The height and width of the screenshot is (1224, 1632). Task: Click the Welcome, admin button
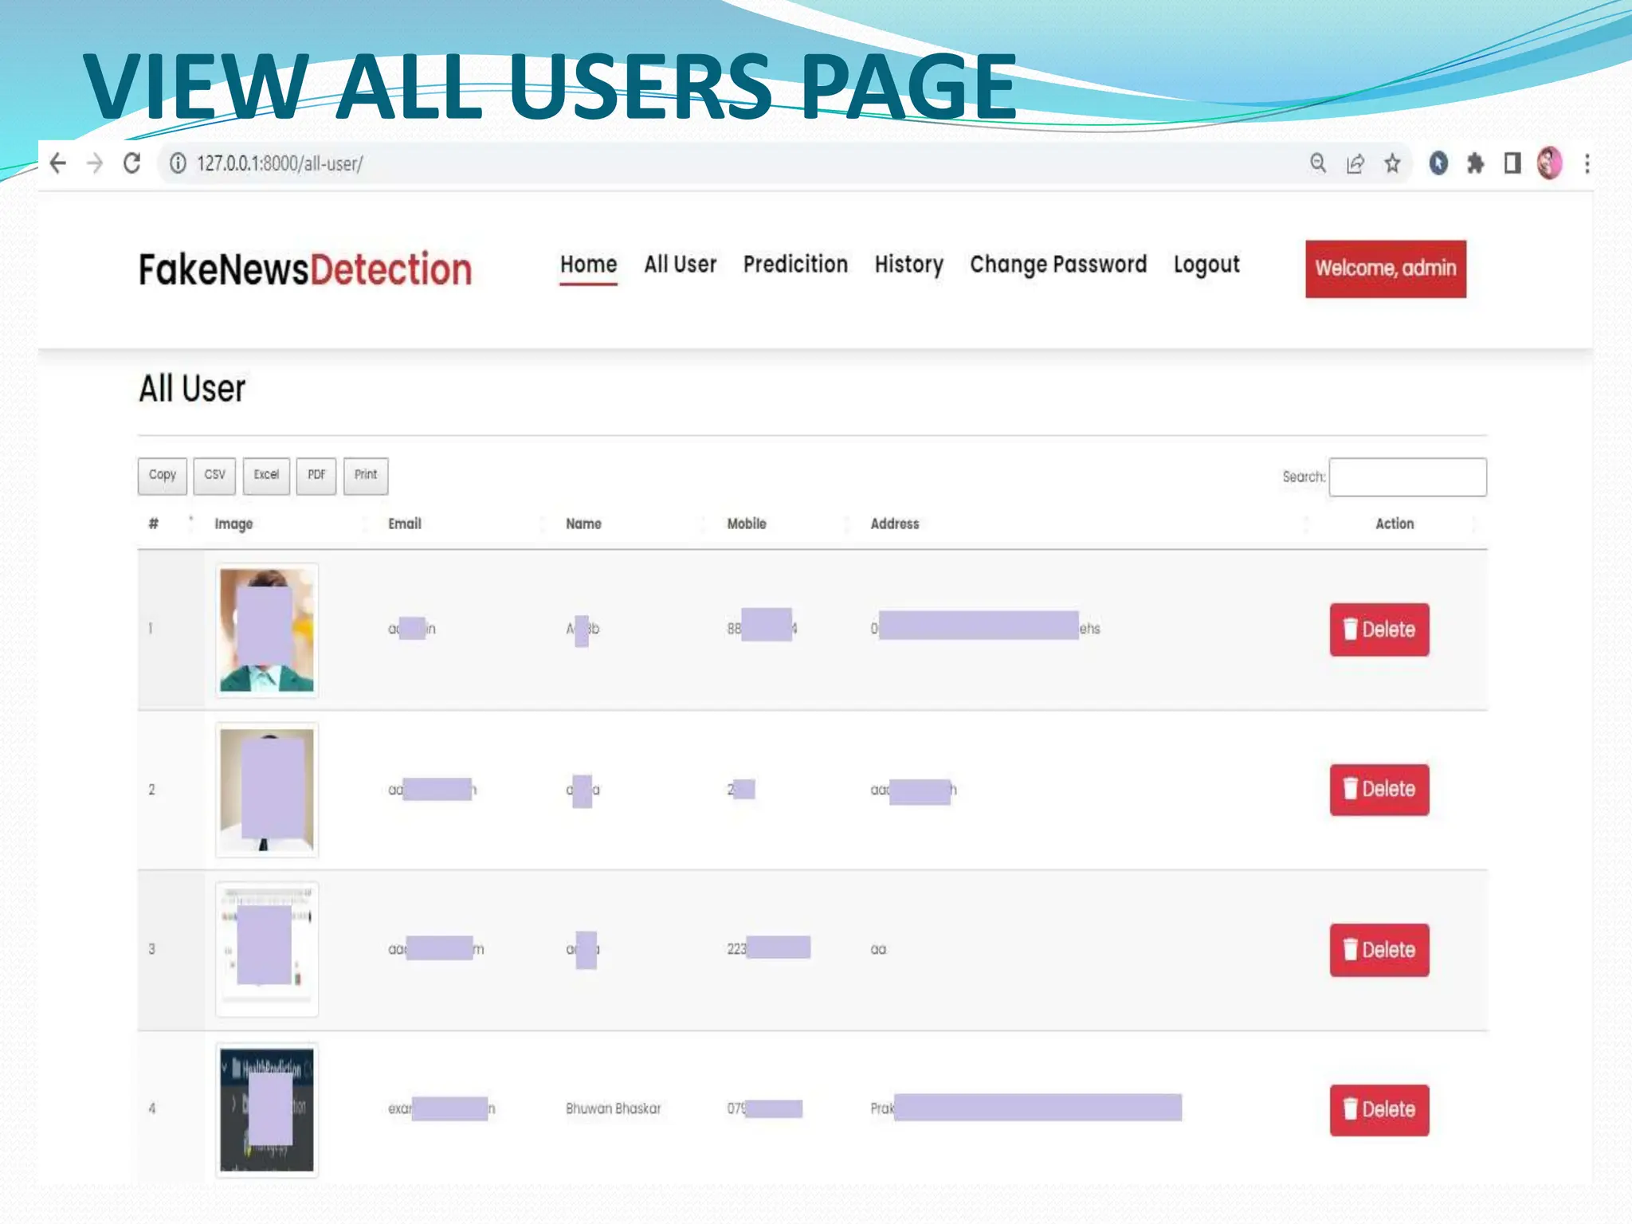point(1386,269)
